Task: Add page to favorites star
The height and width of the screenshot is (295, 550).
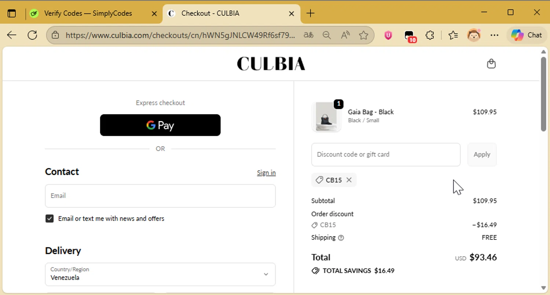Action: tap(364, 35)
